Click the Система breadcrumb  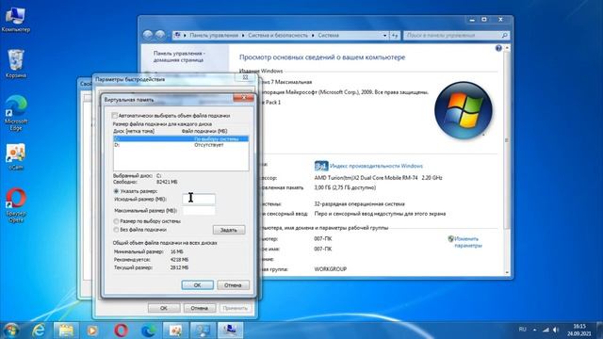(x=328, y=36)
